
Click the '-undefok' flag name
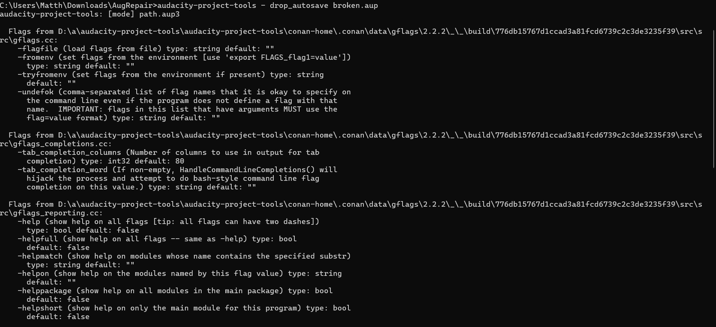[x=35, y=92]
